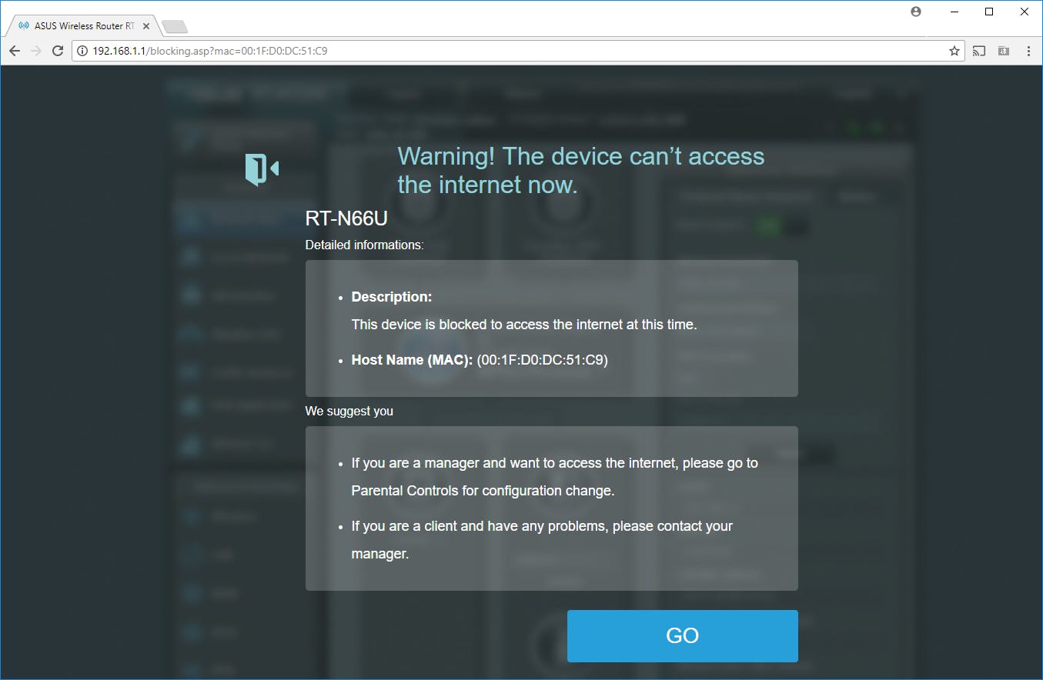Go back to the previous page
Screen dimensions: 1043x680
pos(15,51)
